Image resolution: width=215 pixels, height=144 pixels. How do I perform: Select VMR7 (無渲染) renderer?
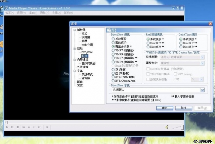click(113, 58)
